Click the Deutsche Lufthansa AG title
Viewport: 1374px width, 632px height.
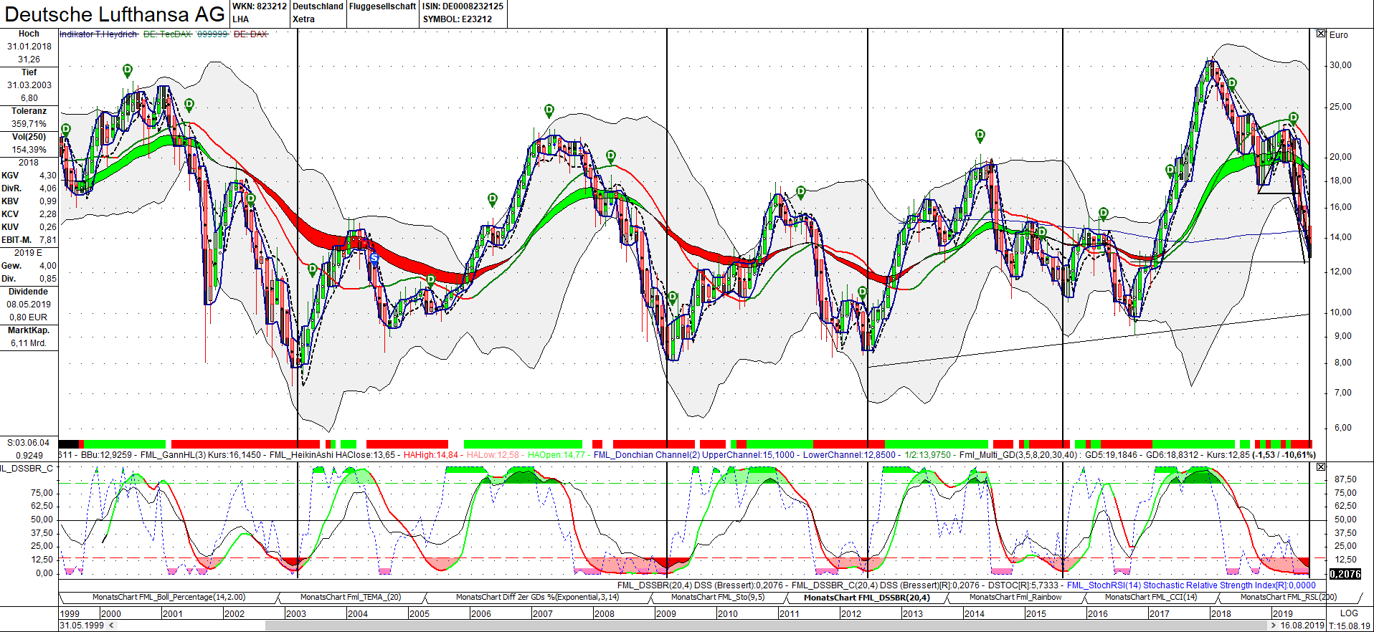point(115,14)
